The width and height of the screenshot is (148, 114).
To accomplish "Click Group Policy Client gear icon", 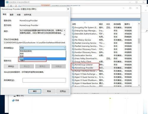I will (x=73, y=62).
